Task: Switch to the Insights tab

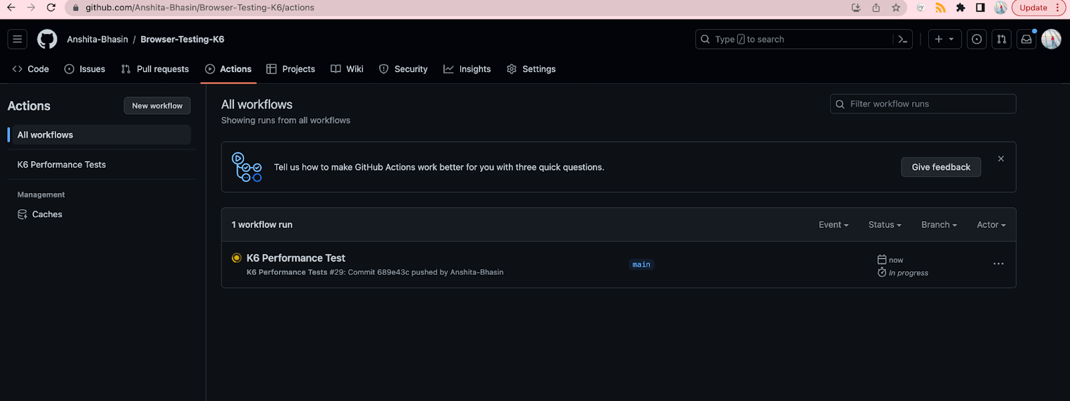Action: 467,69
